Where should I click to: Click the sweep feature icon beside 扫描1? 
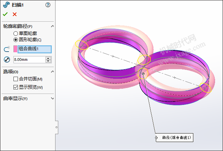[x=6, y=5]
